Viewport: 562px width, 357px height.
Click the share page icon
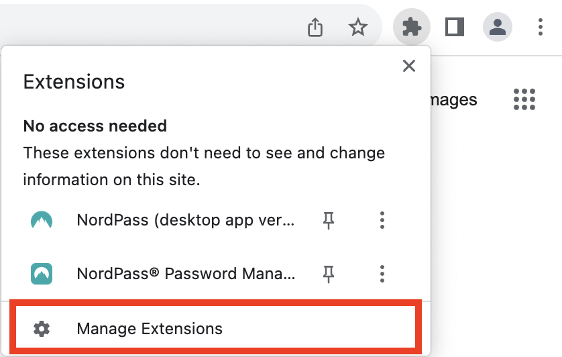click(x=315, y=28)
